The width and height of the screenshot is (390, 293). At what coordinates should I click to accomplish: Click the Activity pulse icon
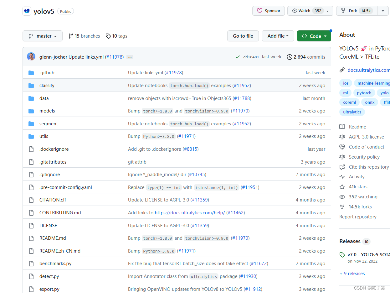[342, 177]
